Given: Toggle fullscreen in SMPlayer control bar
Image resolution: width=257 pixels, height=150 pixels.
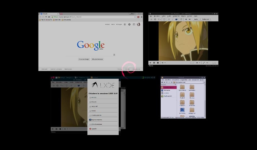Looking at the screenshot, I should click(204, 63).
